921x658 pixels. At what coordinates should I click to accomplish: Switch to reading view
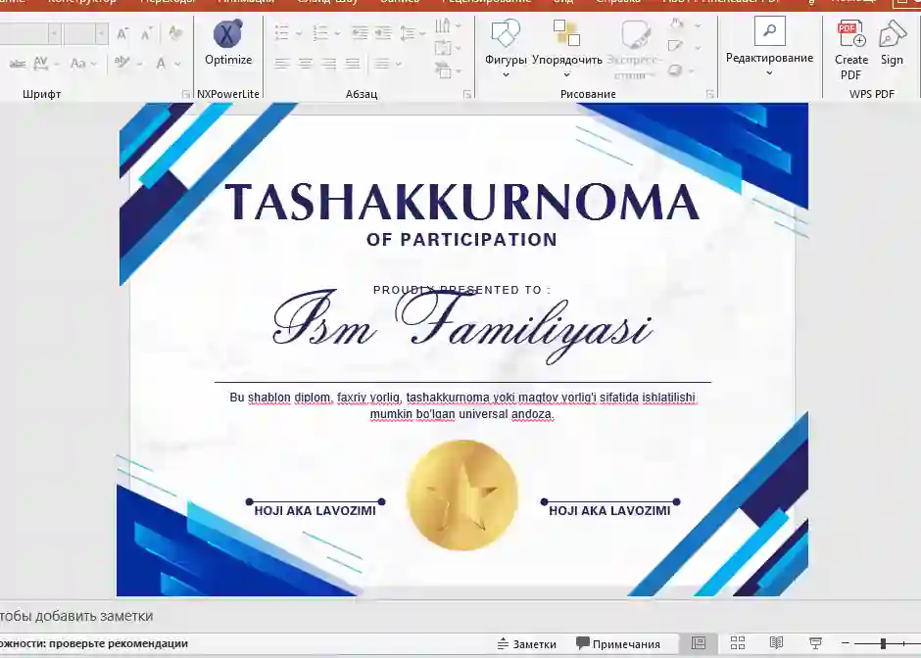click(777, 643)
